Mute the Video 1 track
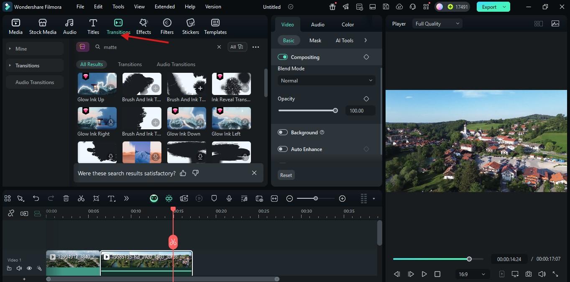570x282 pixels. [19, 268]
